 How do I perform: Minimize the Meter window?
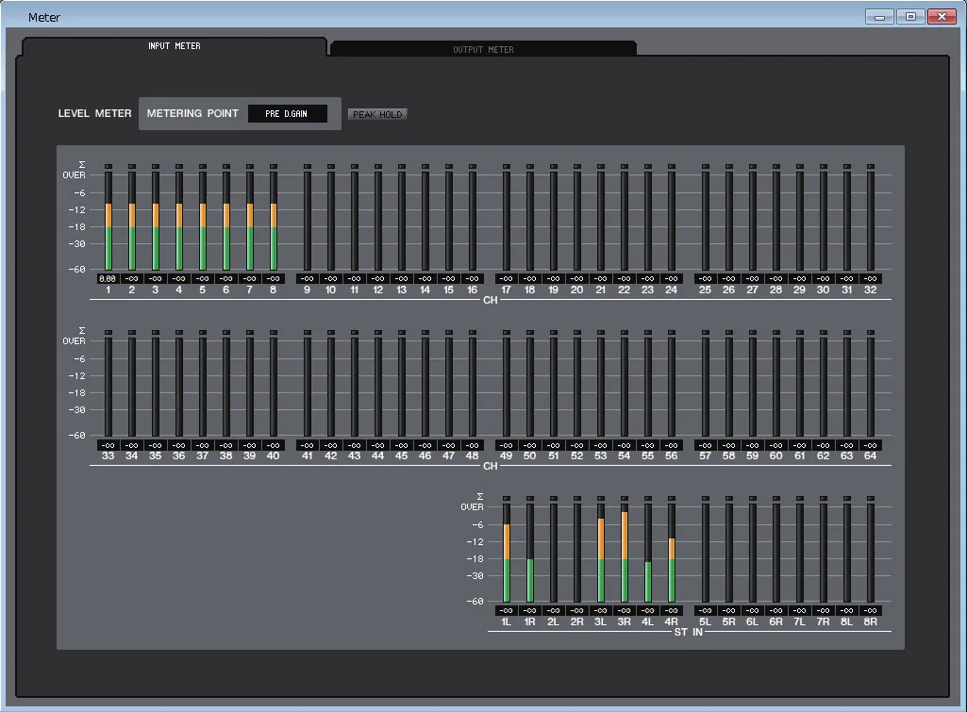(x=879, y=17)
